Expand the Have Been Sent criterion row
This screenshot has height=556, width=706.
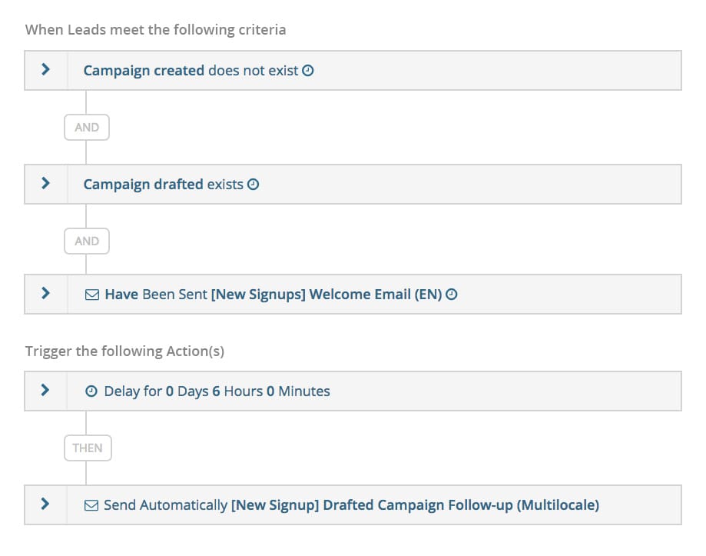pos(45,294)
